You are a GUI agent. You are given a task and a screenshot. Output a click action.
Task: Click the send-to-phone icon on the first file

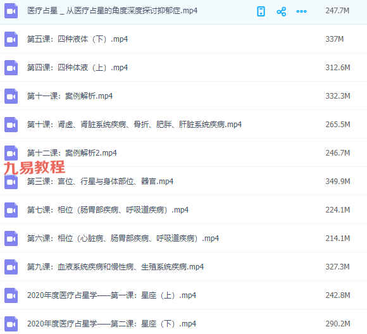tap(261, 11)
